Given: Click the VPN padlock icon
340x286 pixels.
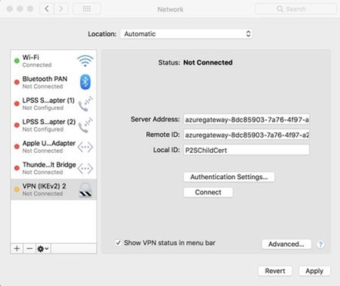Looking at the screenshot, I should (85, 190).
